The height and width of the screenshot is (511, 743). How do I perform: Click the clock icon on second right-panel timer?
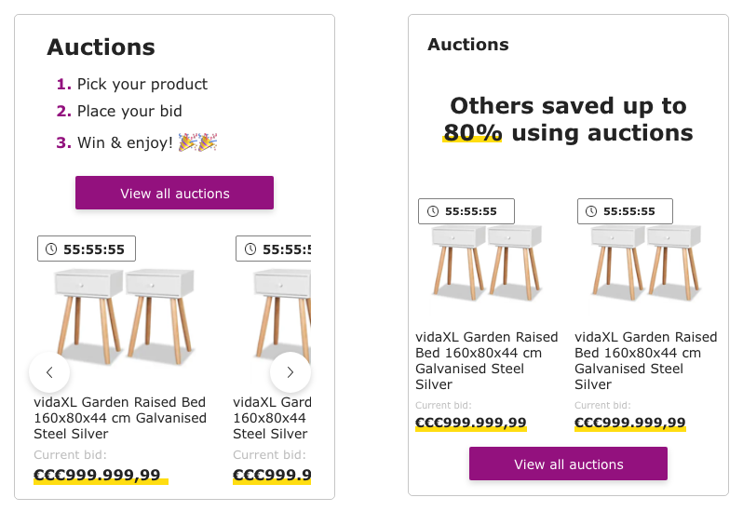pyautogui.click(x=591, y=211)
